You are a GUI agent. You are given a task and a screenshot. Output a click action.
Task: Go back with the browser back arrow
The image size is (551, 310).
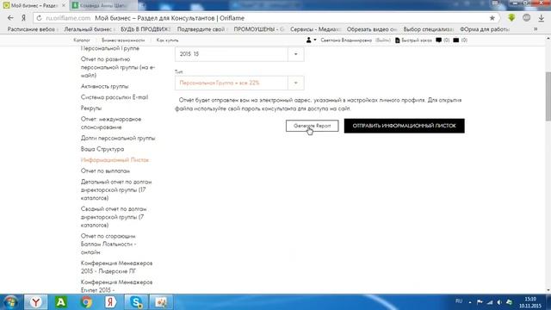(10, 18)
